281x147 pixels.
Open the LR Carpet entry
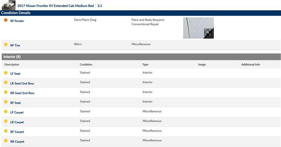pyautogui.click(x=17, y=122)
